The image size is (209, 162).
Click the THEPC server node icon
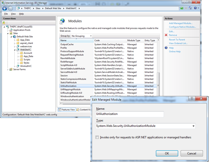[8, 27]
